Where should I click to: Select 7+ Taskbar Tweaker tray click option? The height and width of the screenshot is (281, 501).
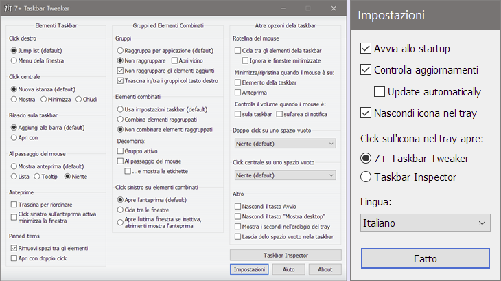(366, 158)
